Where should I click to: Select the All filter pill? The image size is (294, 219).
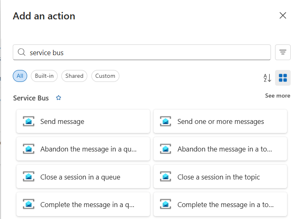coord(20,76)
